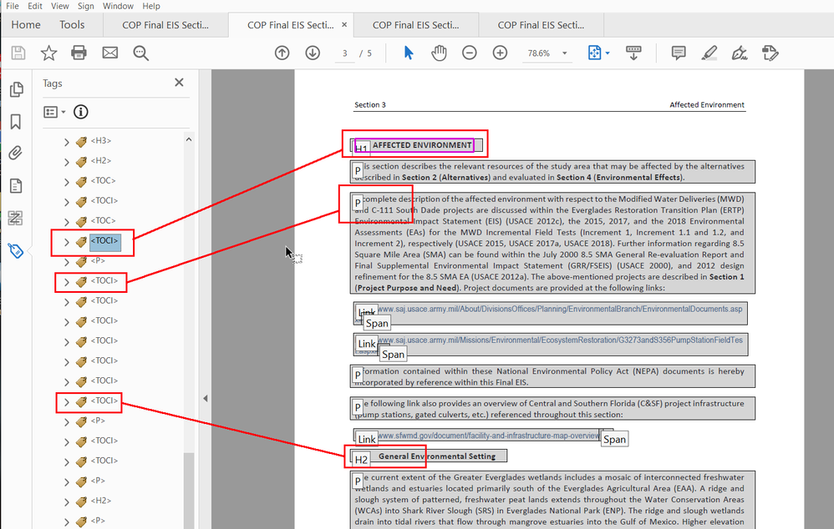Image resolution: width=834 pixels, height=529 pixels.
Task: Activate the Selection arrow tool
Action: (x=409, y=53)
